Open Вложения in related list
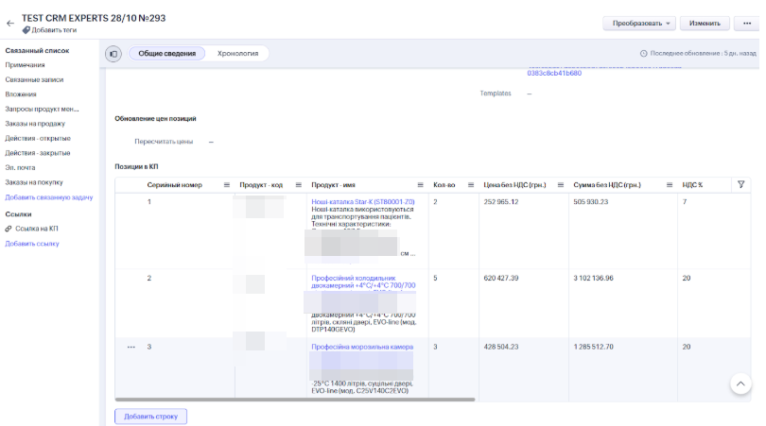 pos(21,94)
